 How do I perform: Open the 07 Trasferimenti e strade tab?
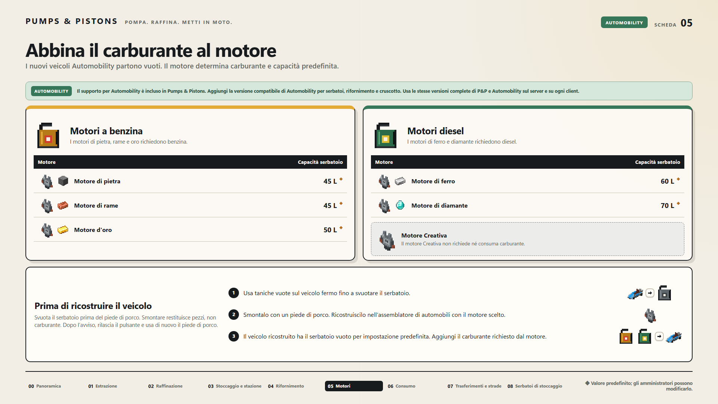pyautogui.click(x=474, y=386)
